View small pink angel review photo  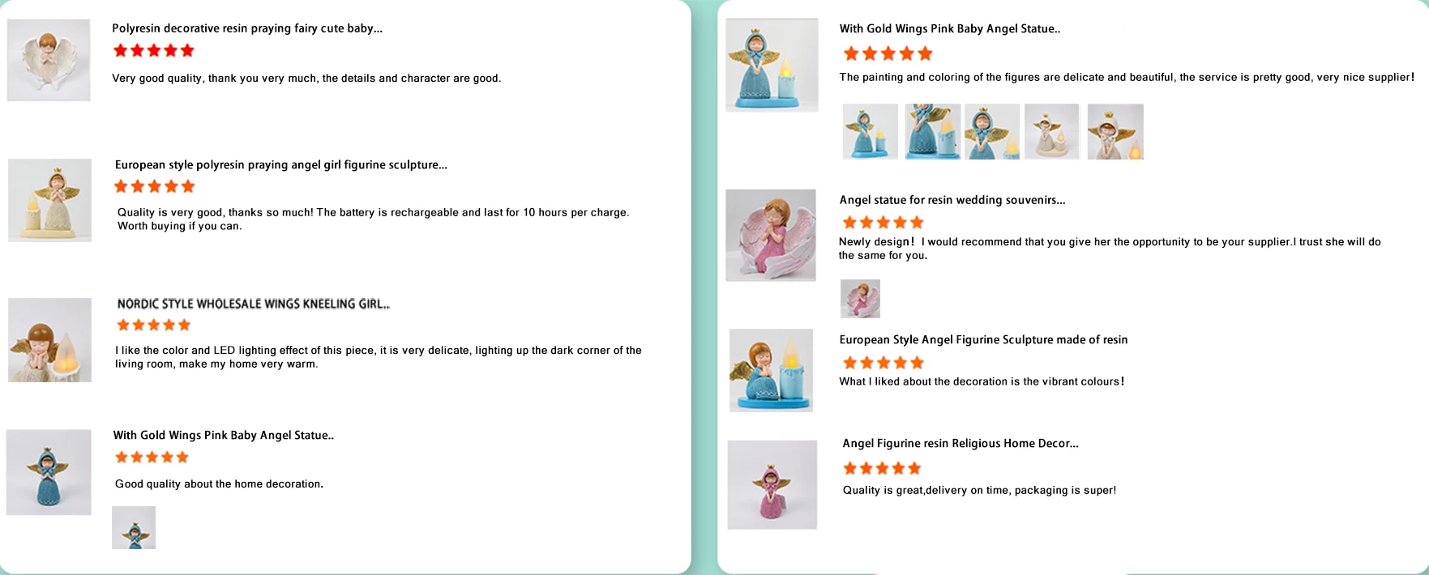tap(860, 299)
